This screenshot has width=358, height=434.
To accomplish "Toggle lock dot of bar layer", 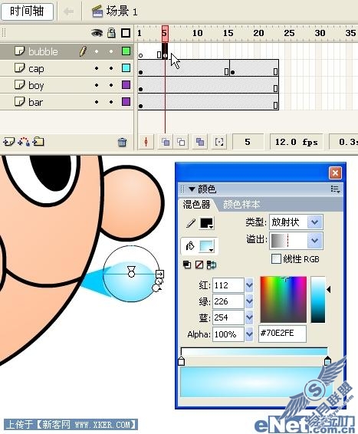I will point(111,102).
